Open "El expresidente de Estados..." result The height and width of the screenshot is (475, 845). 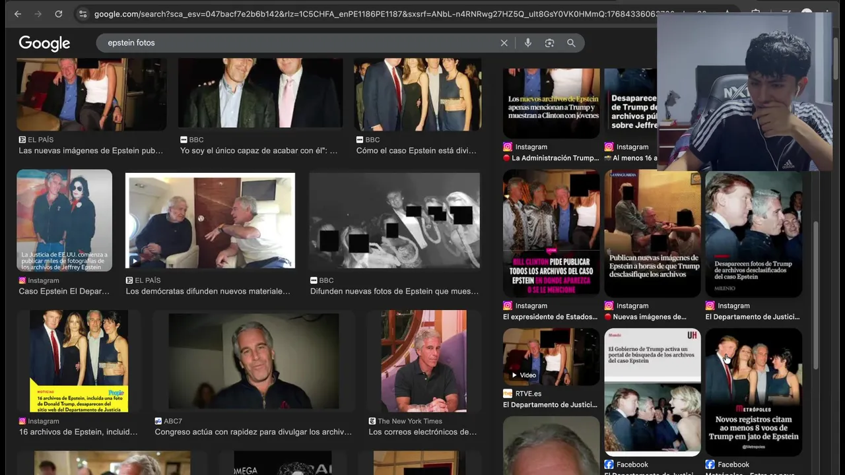pyautogui.click(x=551, y=317)
